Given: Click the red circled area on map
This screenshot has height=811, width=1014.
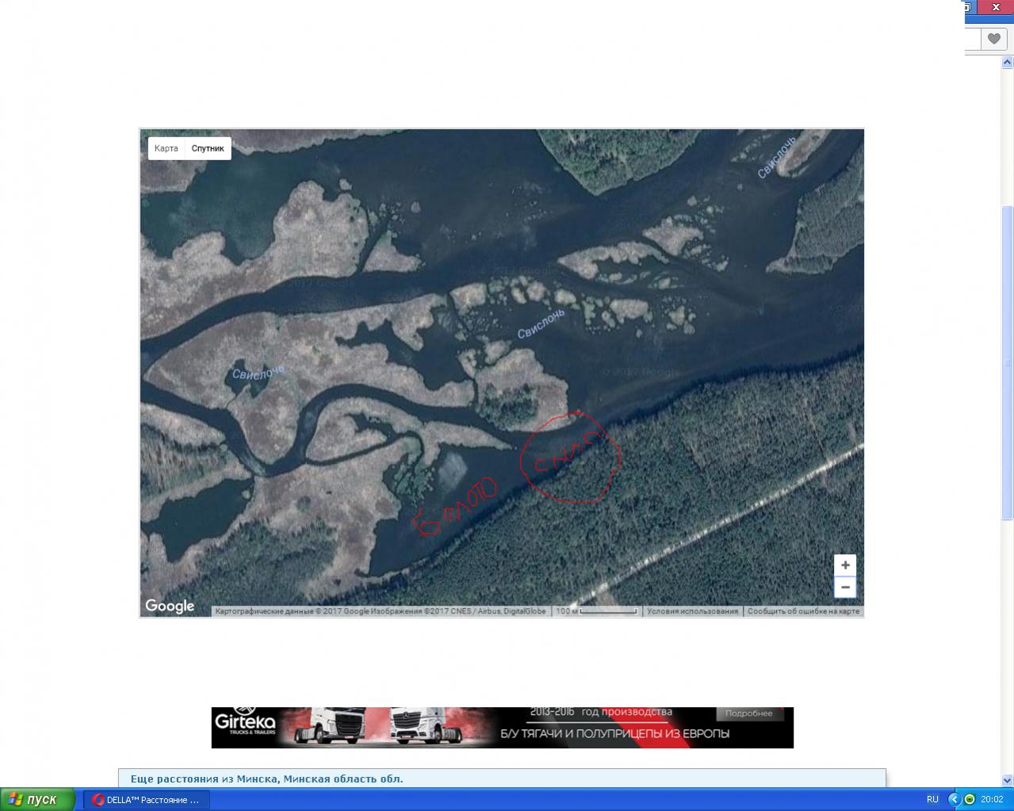Looking at the screenshot, I should 571,458.
